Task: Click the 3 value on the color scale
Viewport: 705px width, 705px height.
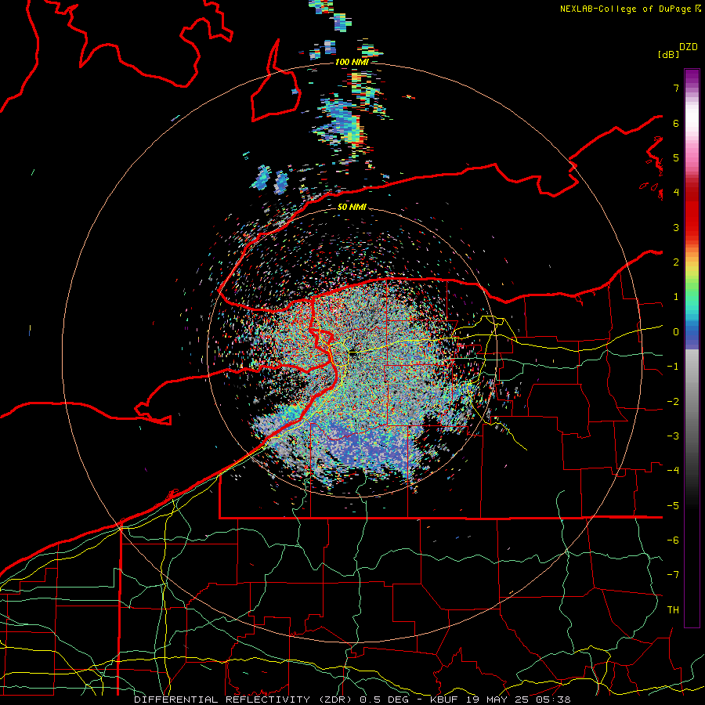Action: click(x=676, y=227)
